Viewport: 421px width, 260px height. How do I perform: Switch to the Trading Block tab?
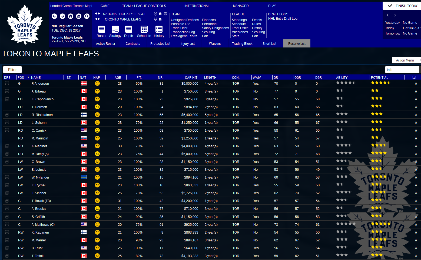pos(242,43)
